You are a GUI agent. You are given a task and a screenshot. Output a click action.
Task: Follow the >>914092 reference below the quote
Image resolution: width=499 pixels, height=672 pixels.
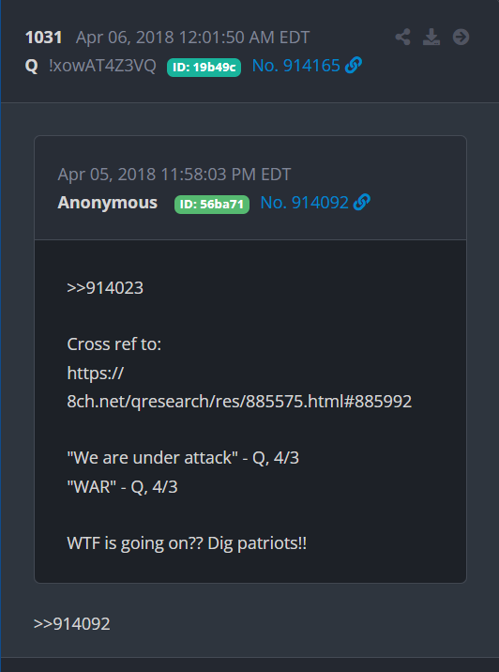point(72,624)
